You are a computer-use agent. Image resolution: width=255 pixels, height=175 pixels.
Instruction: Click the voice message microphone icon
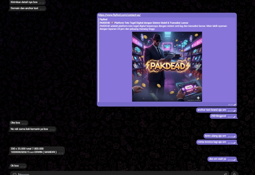click(234, 174)
